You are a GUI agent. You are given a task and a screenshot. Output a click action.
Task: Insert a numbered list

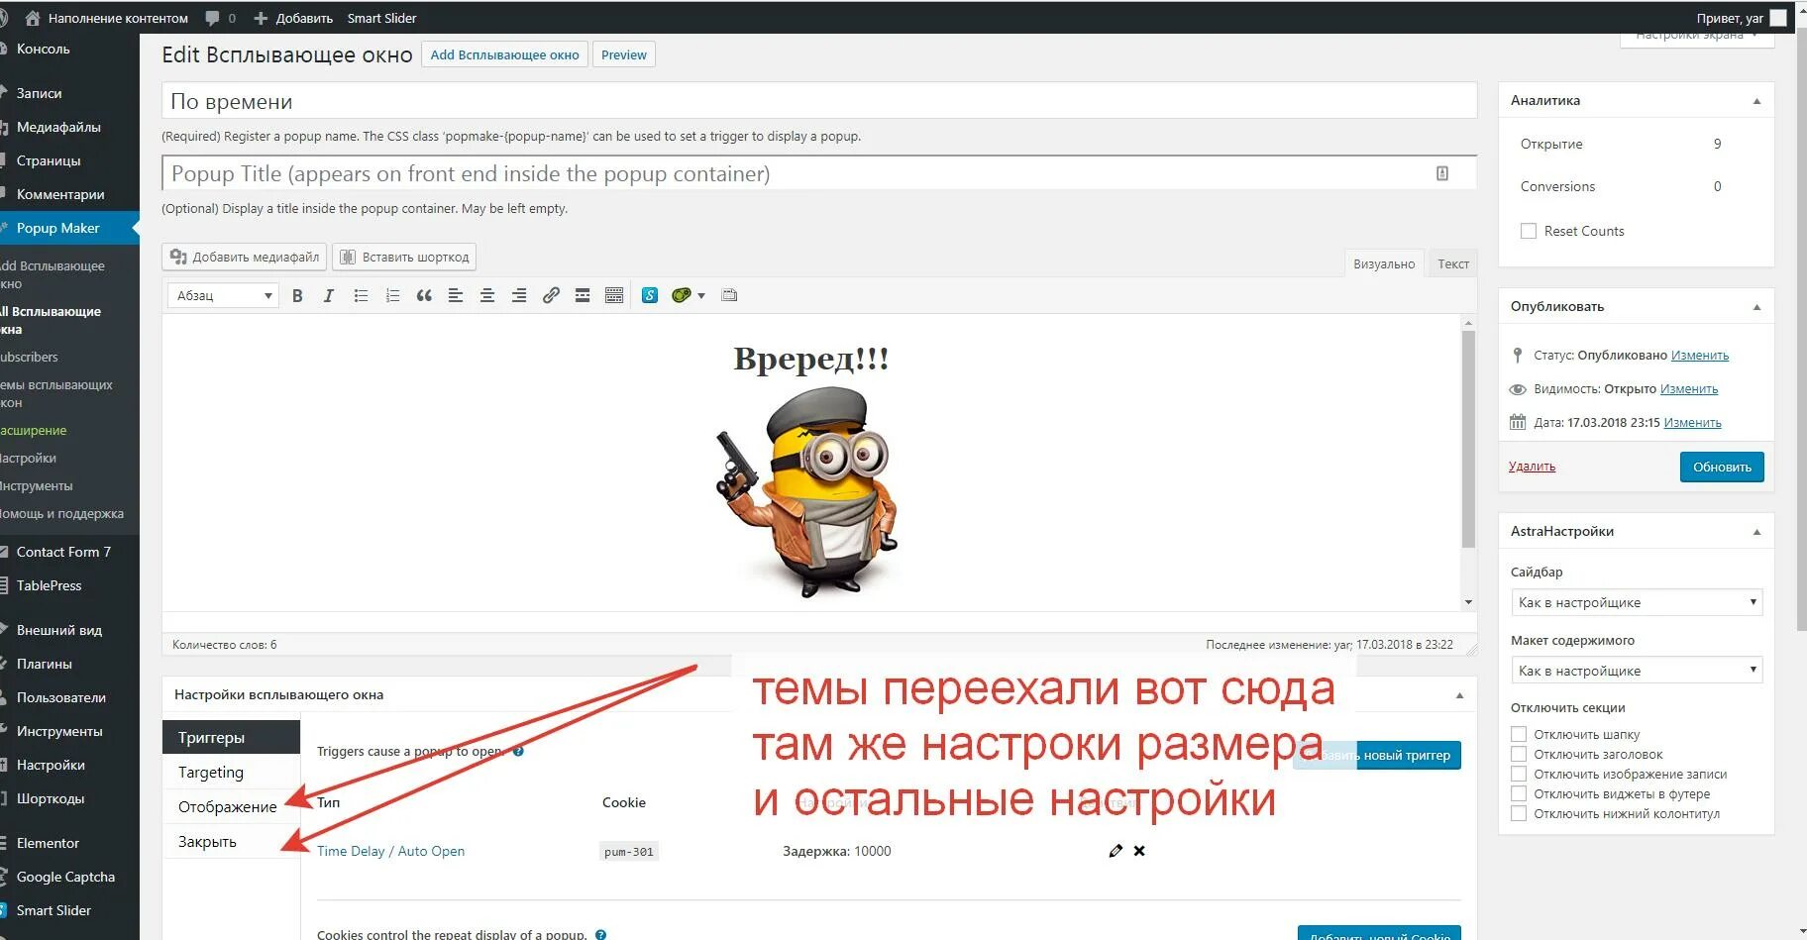392,295
